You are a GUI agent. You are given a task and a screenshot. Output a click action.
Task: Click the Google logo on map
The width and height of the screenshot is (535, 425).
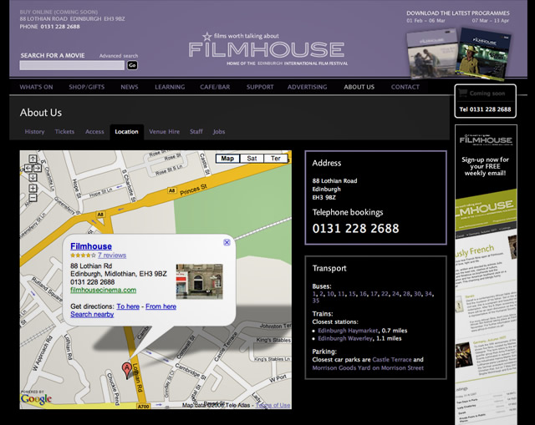coord(36,399)
